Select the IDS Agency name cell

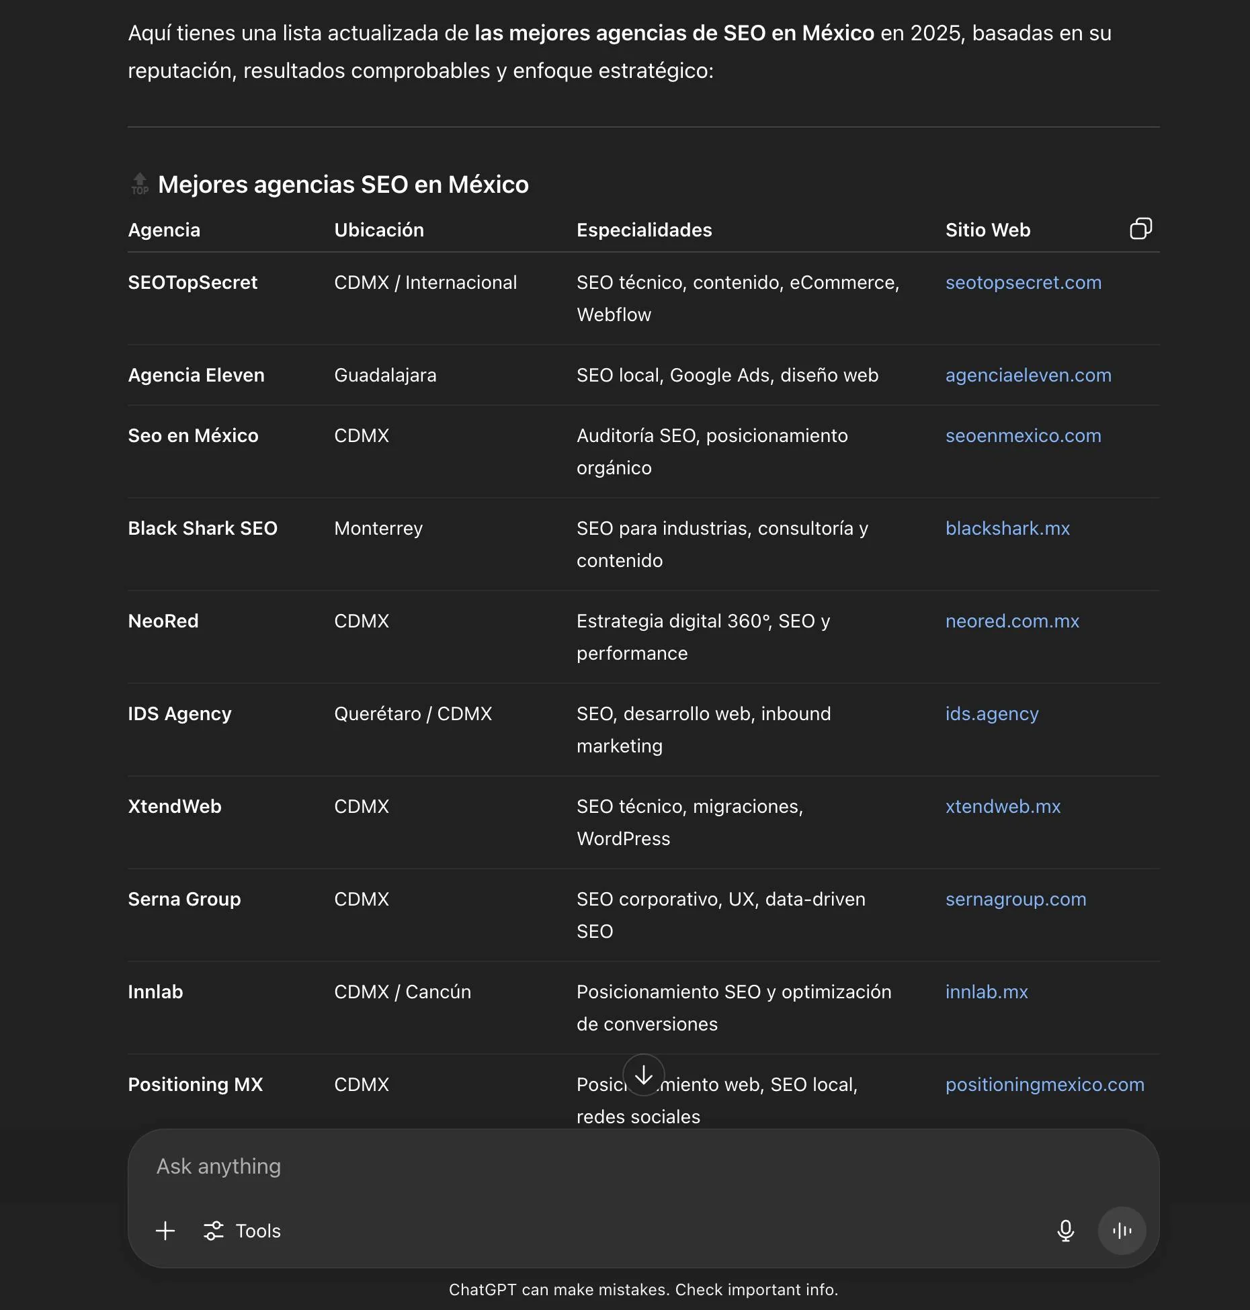(179, 713)
